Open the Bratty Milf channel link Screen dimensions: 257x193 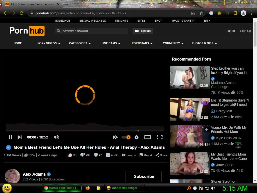click(x=224, y=111)
